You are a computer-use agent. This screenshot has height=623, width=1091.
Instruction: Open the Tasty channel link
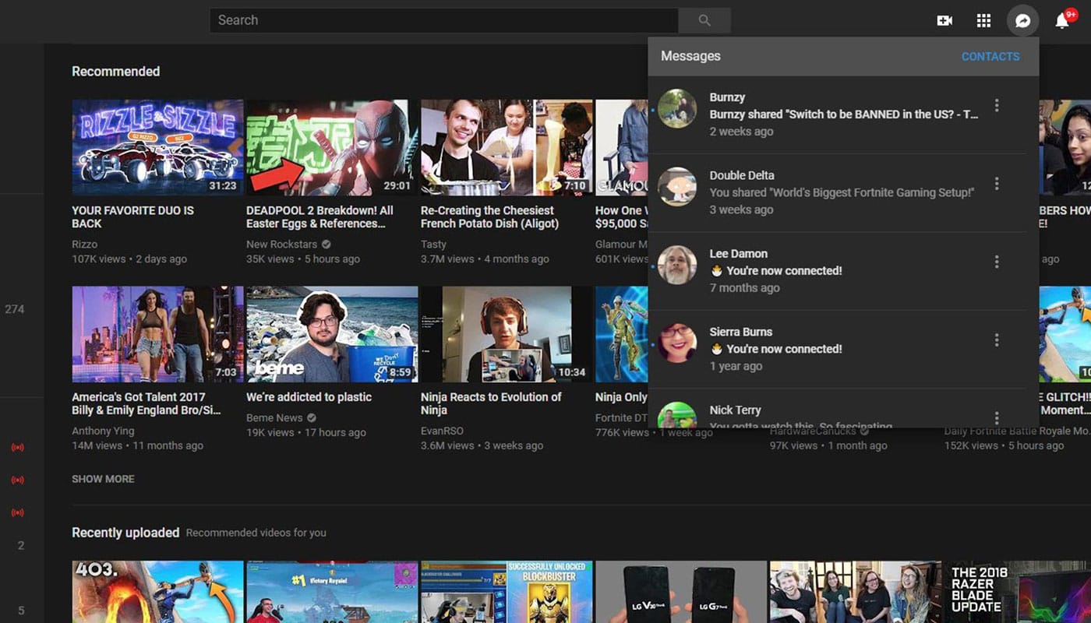click(x=433, y=245)
